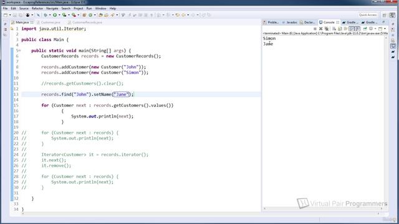This screenshot has height=224, width=399.
Task: Open the Coverage dropdown arrow
Action: coord(69,15)
